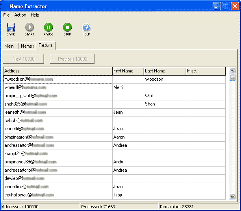
Task: Switch to the Main tab
Action: point(9,46)
